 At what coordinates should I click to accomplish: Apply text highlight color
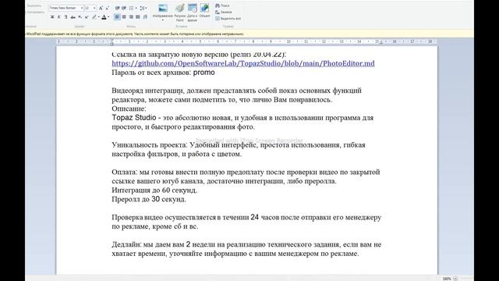(94, 17)
